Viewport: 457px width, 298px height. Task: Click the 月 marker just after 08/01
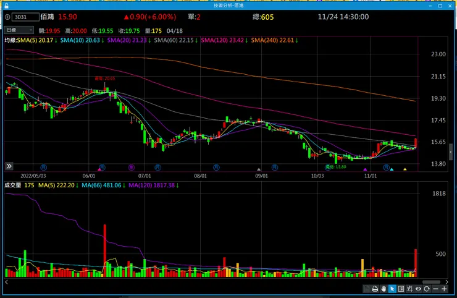216,168
